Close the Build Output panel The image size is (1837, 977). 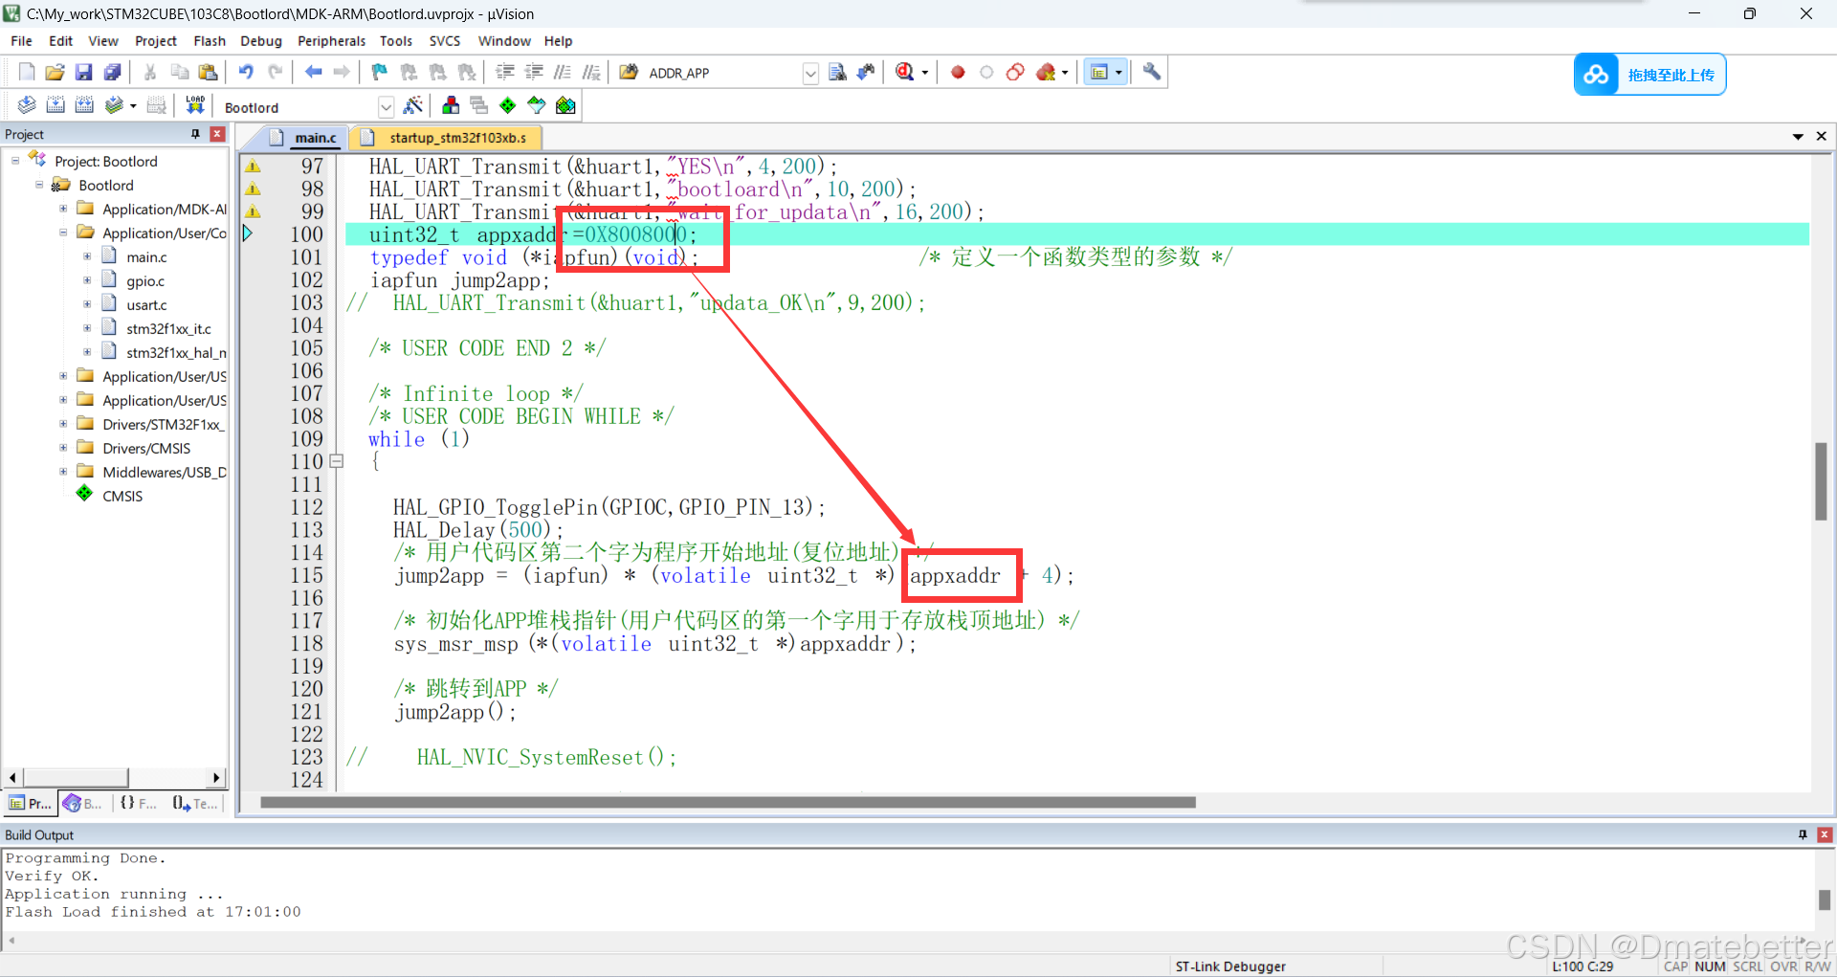click(1823, 834)
